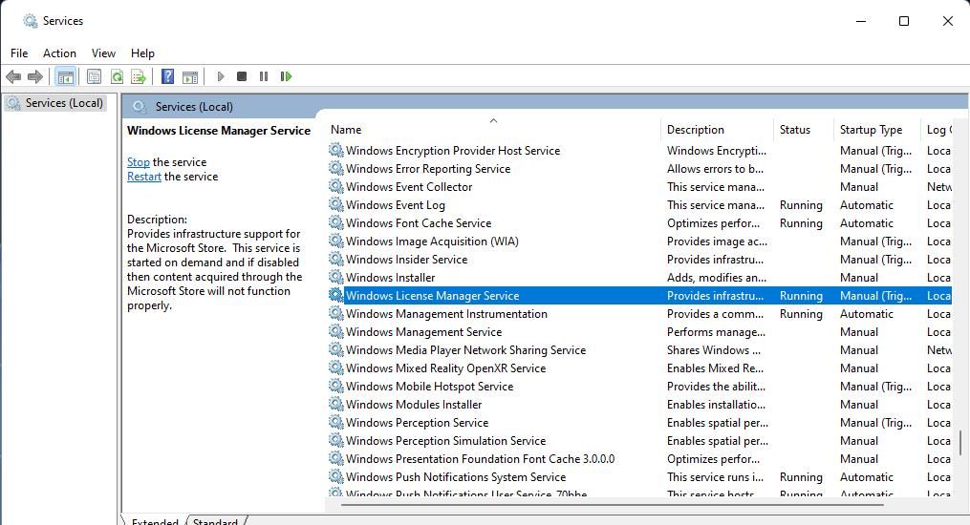Select Windows Image Acquisition (WIA) service
The height and width of the screenshot is (525, 970).
coord(639,241)
